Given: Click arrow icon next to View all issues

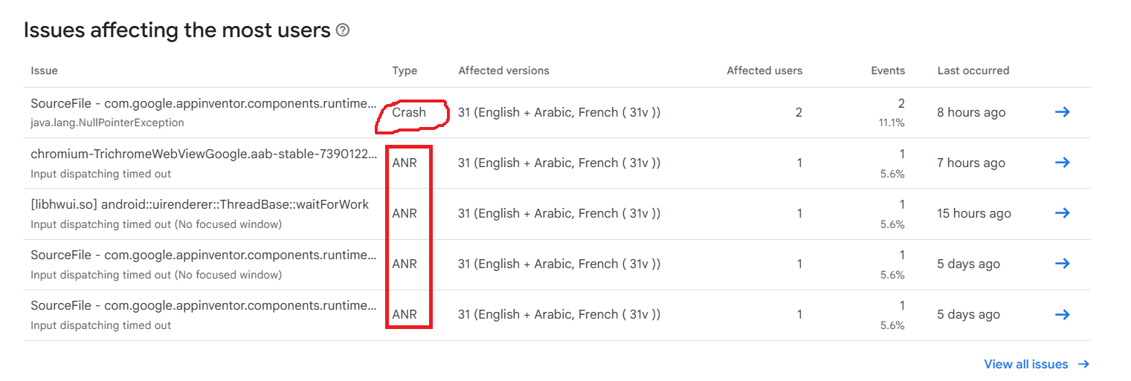Looking at the screenshot, I should (1083, 364).
